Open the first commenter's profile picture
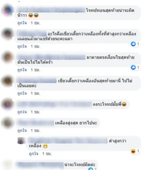The height and width of the screenshot is (170, 156). coord(7,11)
